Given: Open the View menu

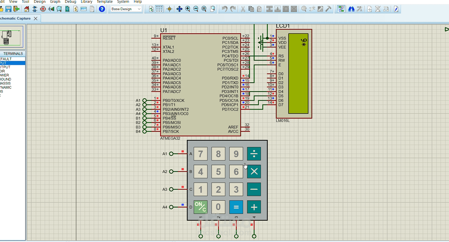Looking at the screenshot, I should coord(13,2).
